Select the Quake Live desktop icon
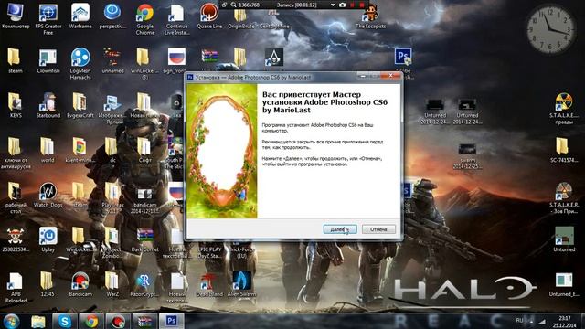This screenshot has height=329, width=585. (x=209, y=16)
